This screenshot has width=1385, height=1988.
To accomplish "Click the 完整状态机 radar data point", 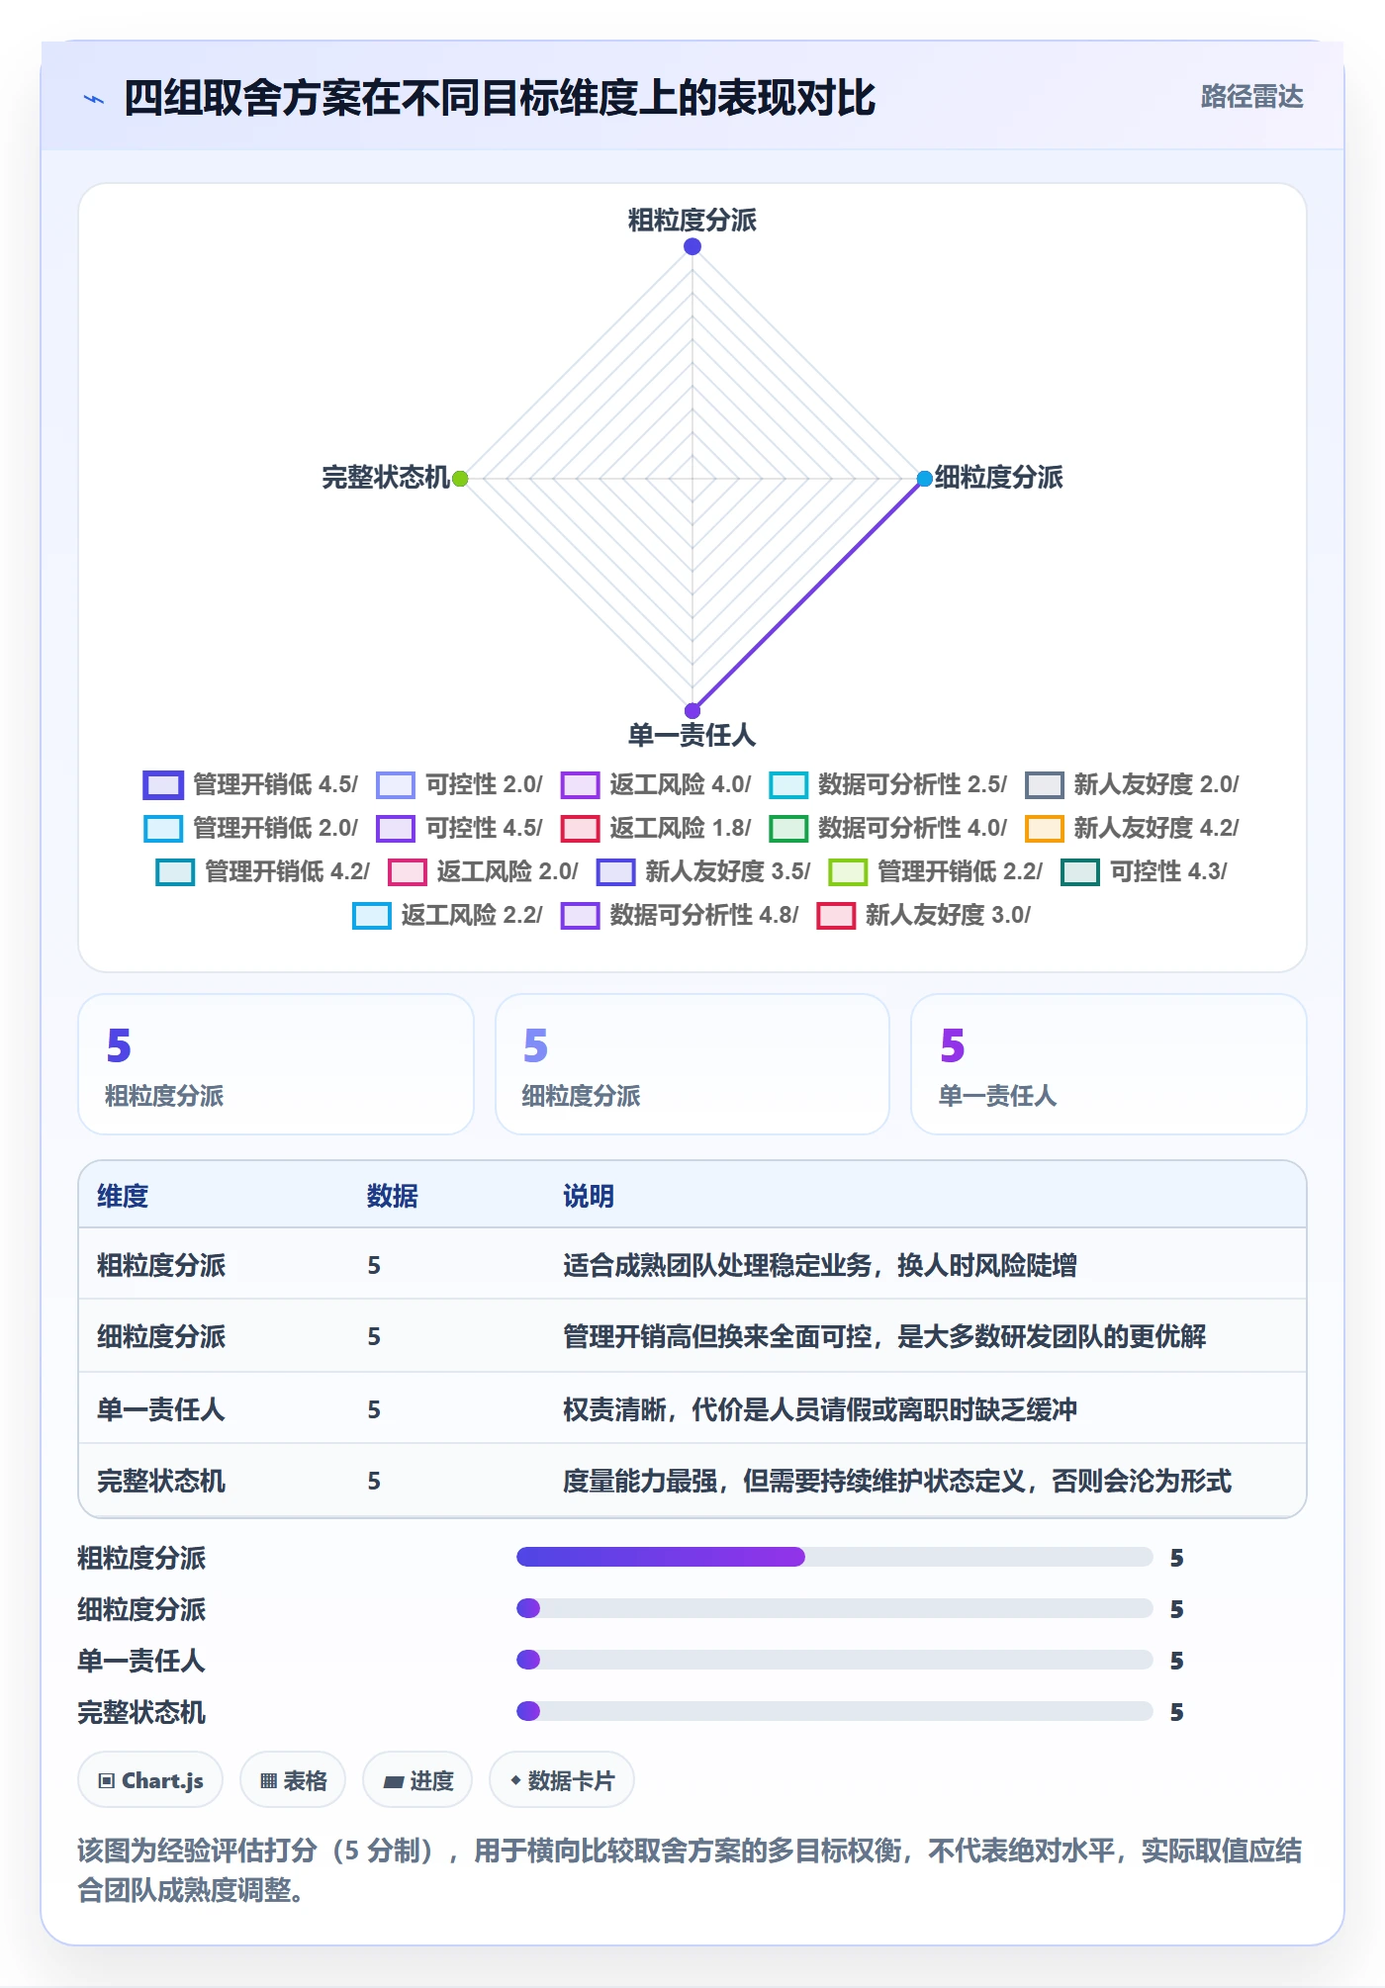I will pos(460,479).
